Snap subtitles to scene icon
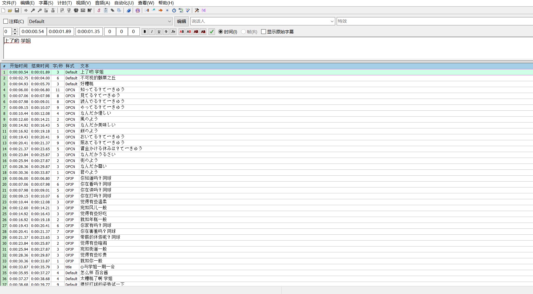Viewport: 533px width, 294px height. coord(83,10)
